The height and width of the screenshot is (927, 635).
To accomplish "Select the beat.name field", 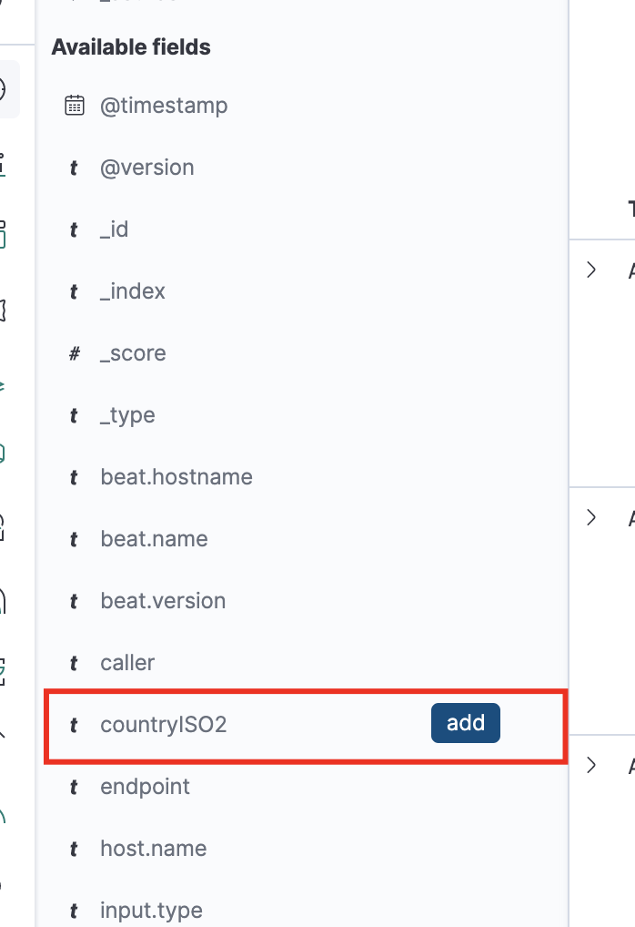I will click(x=154, y=539).
